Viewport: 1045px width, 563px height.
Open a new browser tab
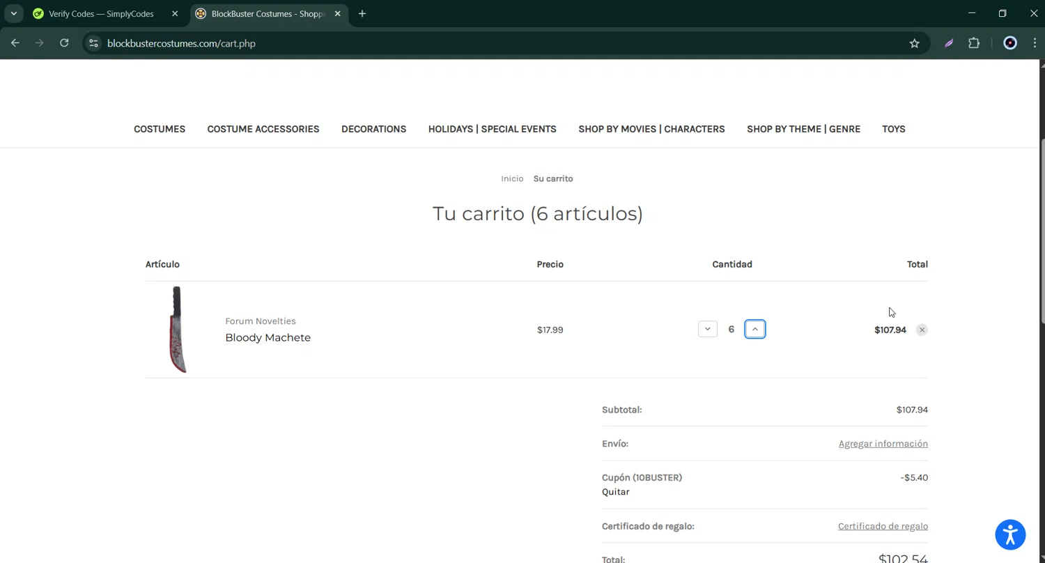pos(362,14)
